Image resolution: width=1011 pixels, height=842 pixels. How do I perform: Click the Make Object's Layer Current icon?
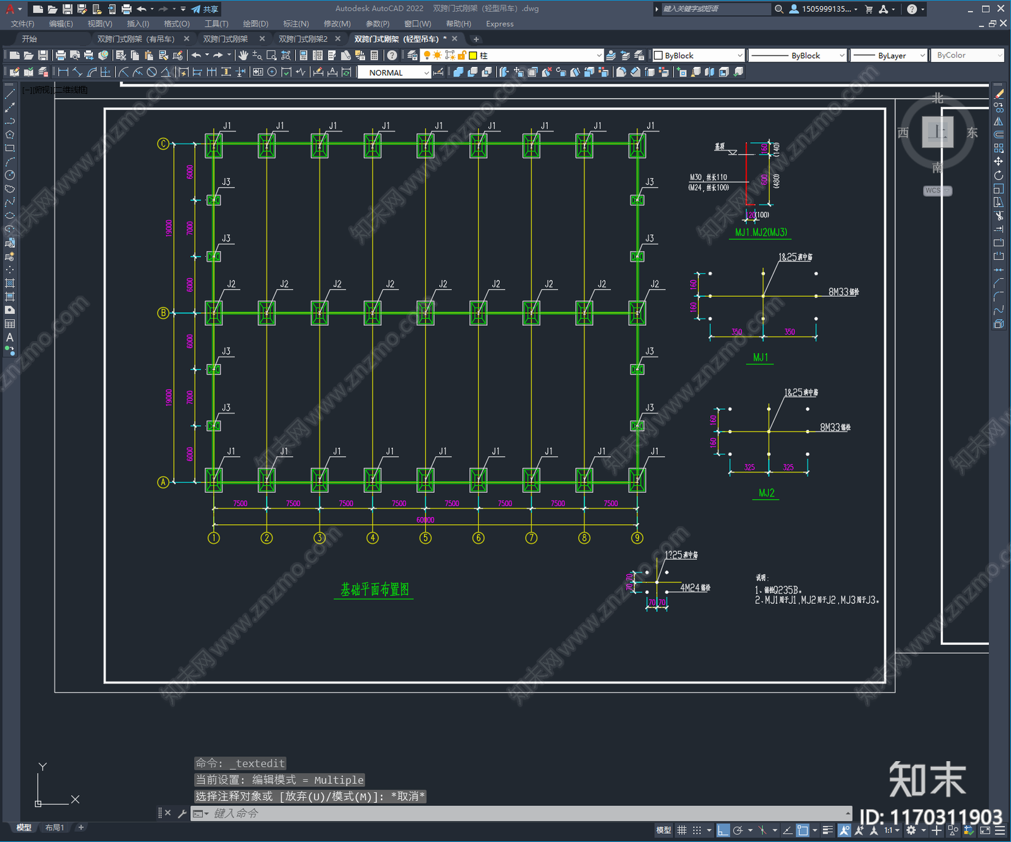pos(611,56)
